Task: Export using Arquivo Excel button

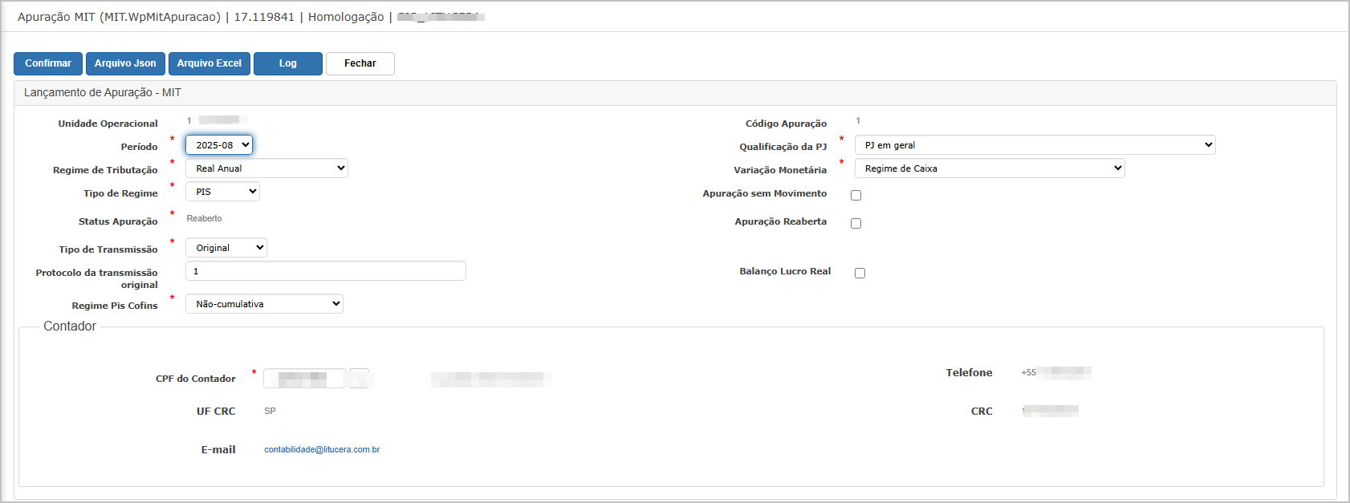Action: (x=209, y=63)
